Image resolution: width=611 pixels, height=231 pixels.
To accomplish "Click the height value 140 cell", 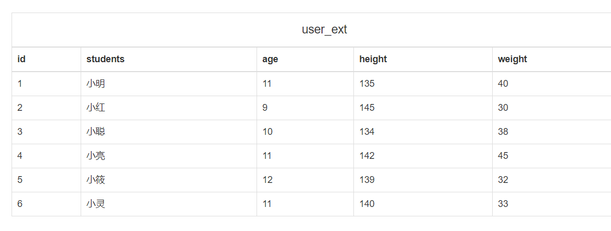I will (x=367, y=204).
